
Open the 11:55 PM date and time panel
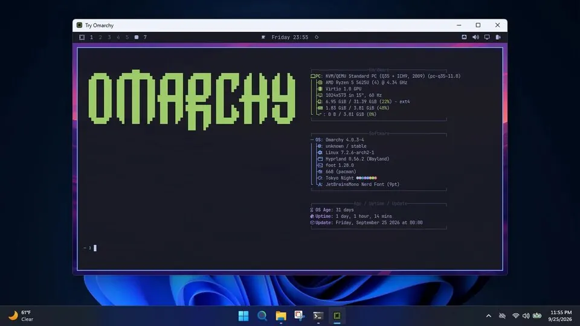561,316
